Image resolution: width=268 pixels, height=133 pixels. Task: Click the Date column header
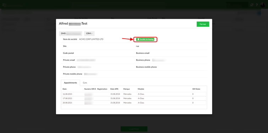(x=65, y=89)
